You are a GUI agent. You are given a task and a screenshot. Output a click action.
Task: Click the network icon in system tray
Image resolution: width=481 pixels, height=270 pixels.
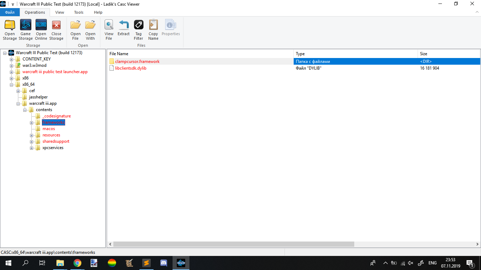click(403, 263)
